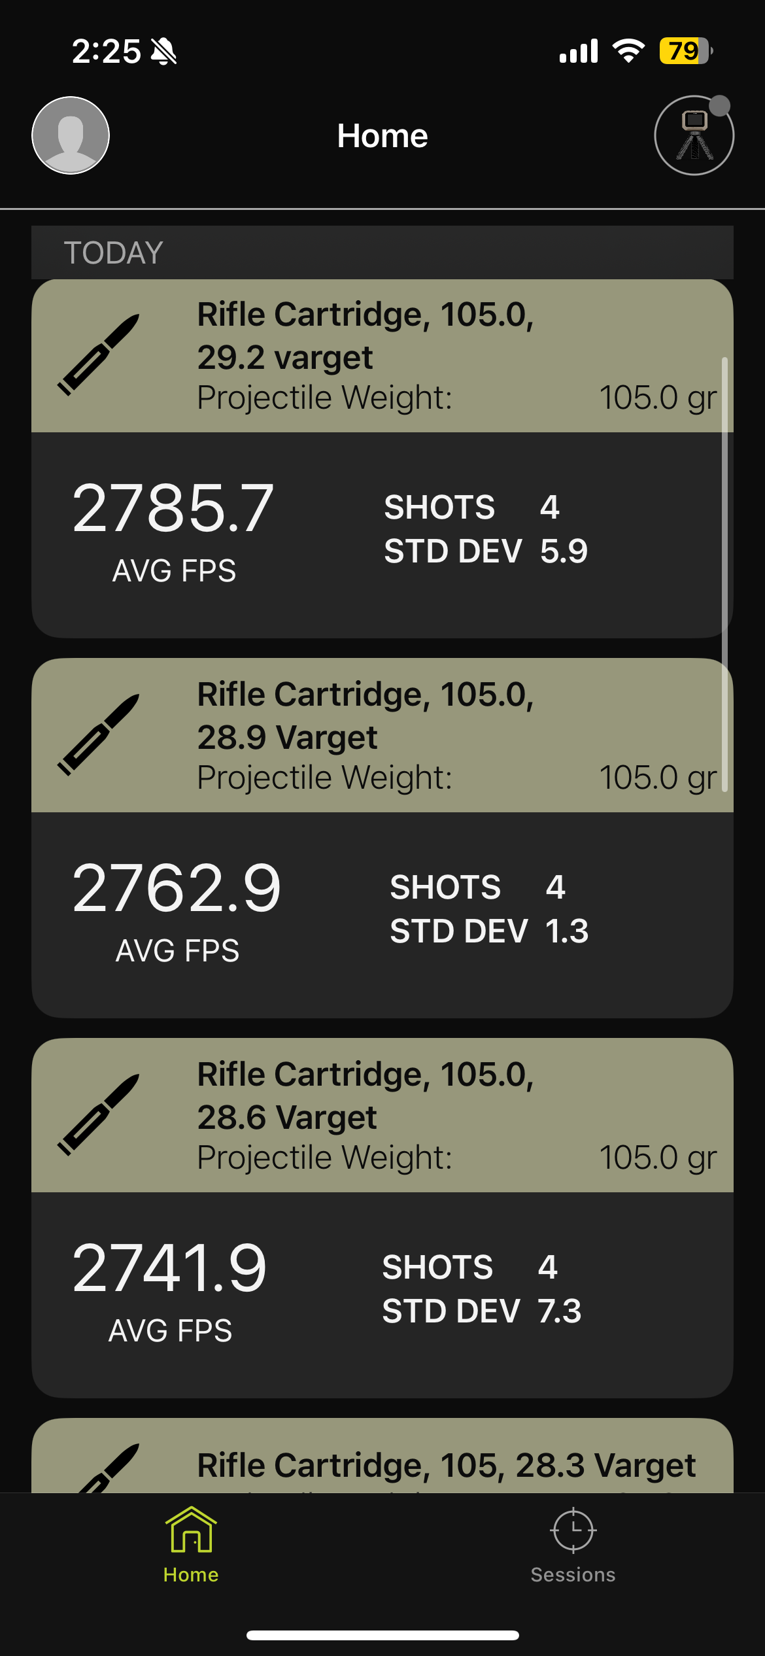Image resolution: width=765 pixels, height=1656 pixels.
Task: Tap bullet icon on 28.9 Varget card
Action: 99,734
